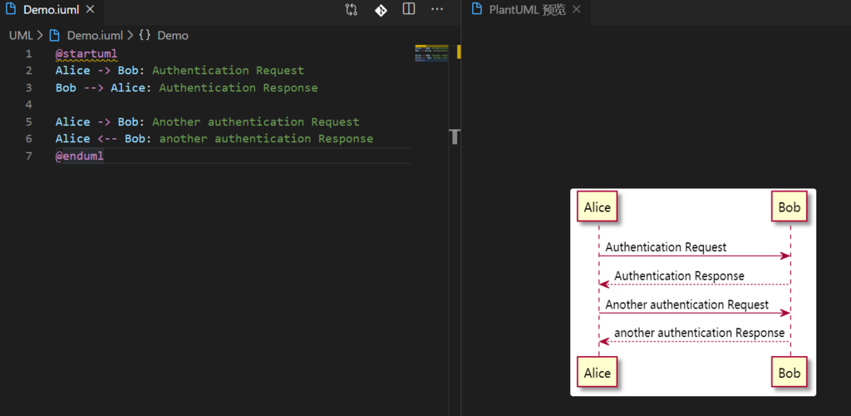The image size is (851, 416).
Task: Click the code text "Authentication Response" on line 3
Action: [239, 87]
